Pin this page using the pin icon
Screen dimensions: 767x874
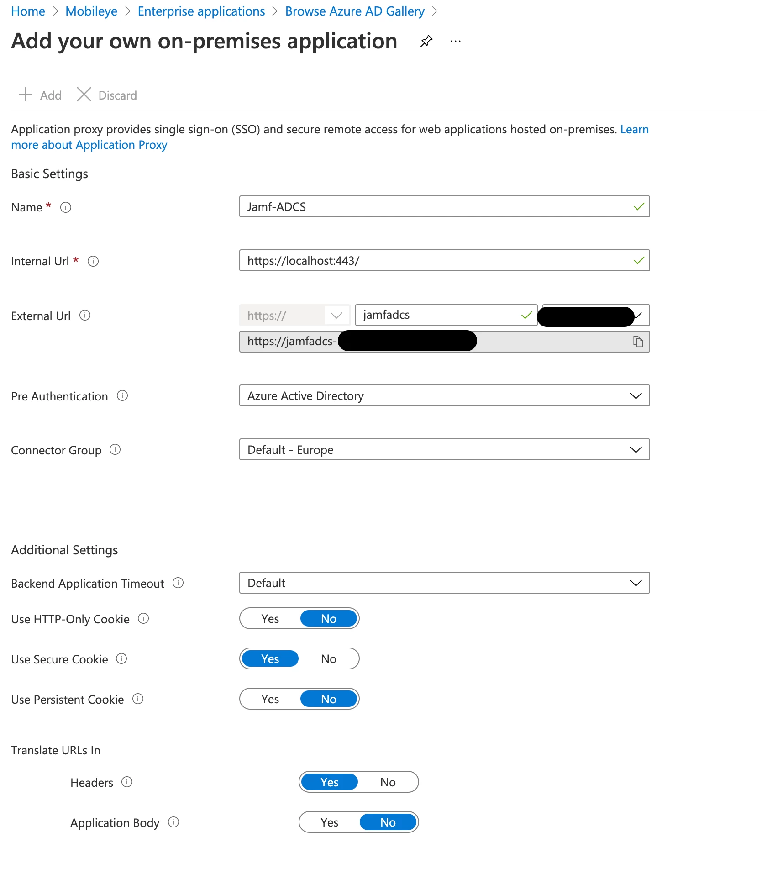tap(426, 41)
